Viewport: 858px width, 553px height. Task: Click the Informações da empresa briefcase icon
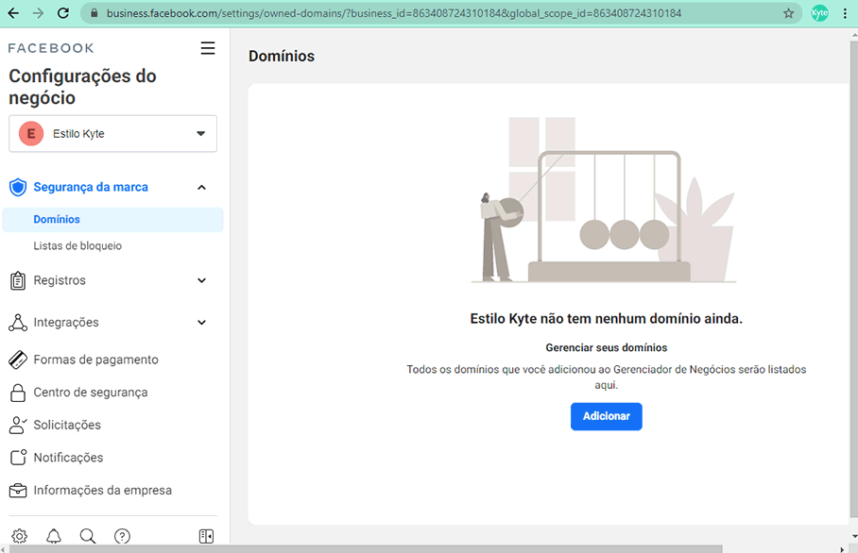[x=18, y=490]
